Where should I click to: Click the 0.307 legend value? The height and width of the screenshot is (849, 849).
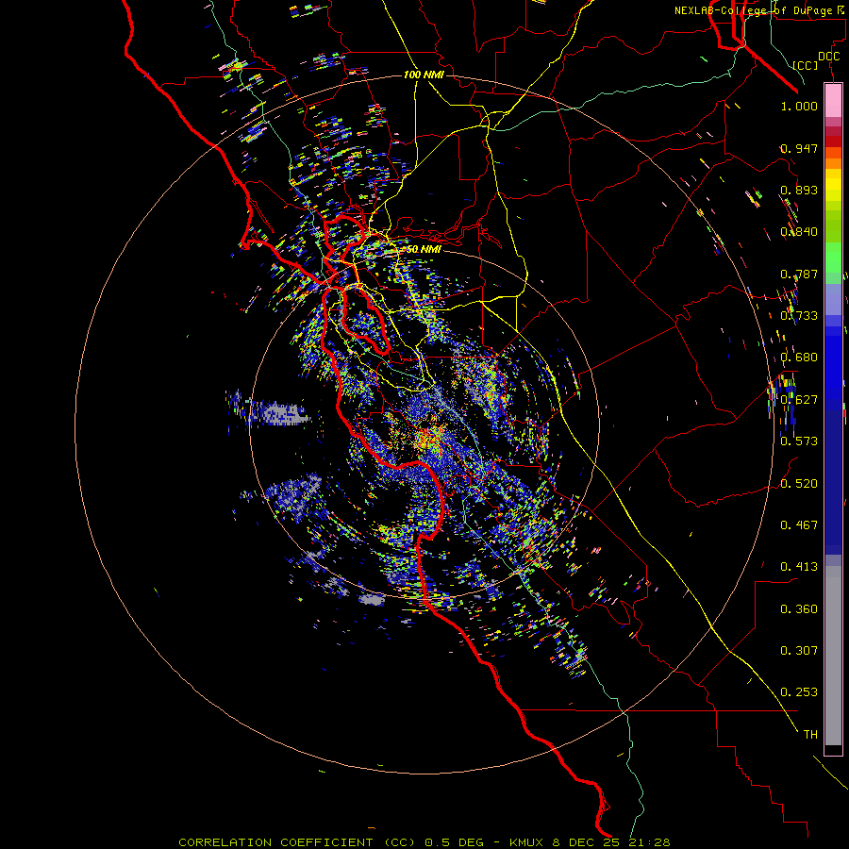tap(799, 650)
